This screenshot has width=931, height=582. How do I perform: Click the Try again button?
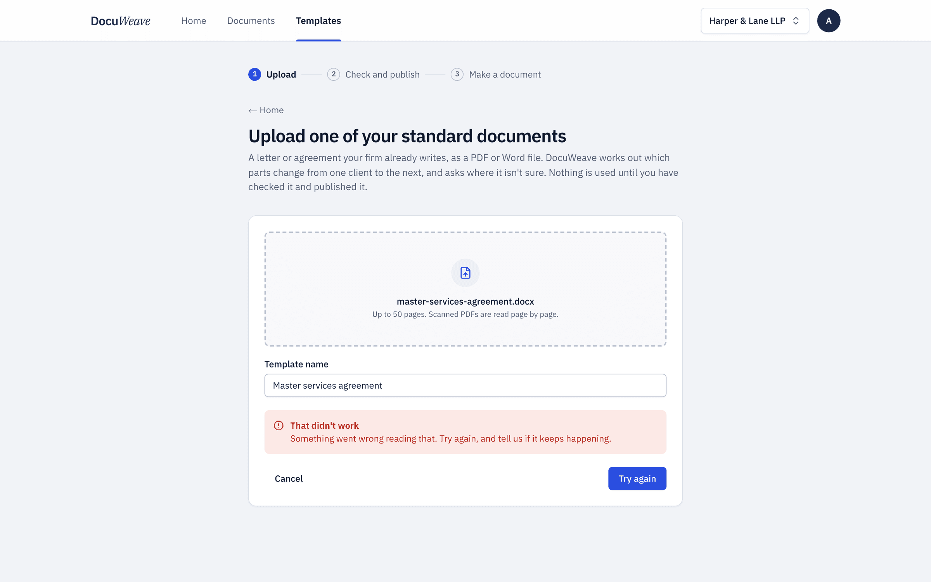click(637, 478)
